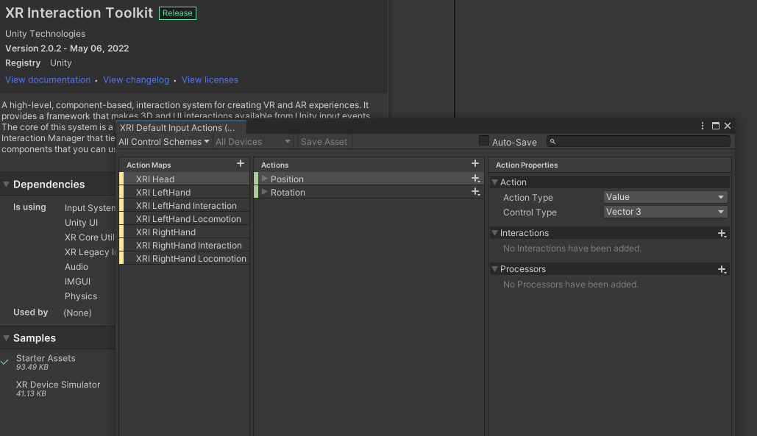Select the XRI LeftHand Interaction action map

186,206
